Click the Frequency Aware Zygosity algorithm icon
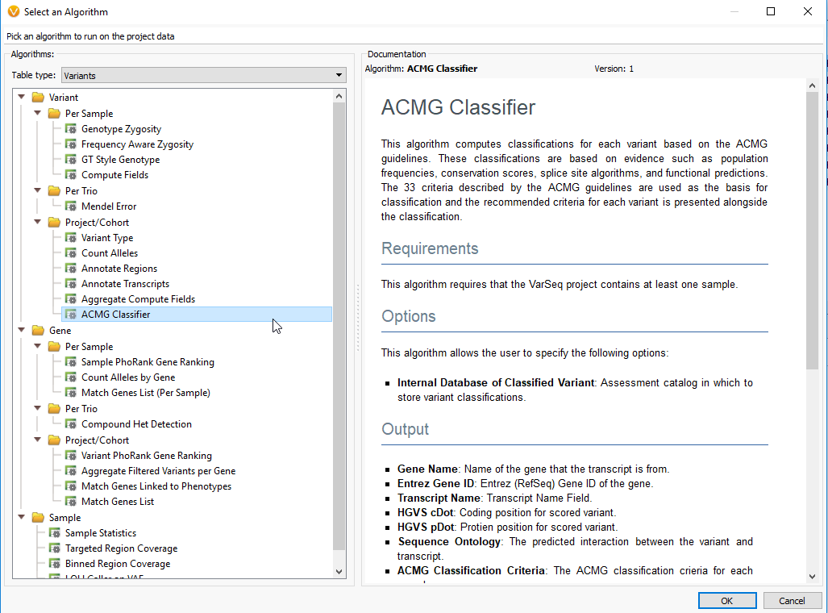 point(71,144)
